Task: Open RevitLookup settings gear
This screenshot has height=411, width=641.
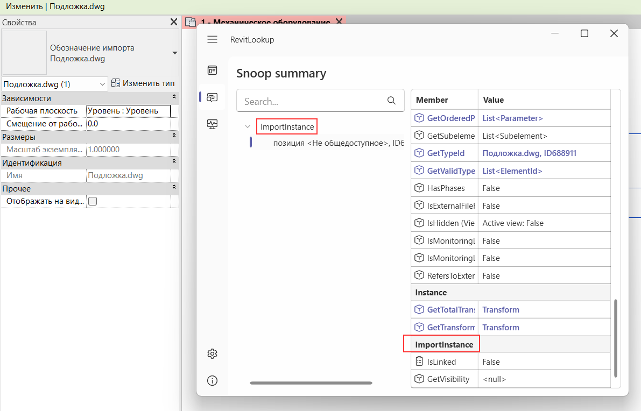Action: [212, 354]
